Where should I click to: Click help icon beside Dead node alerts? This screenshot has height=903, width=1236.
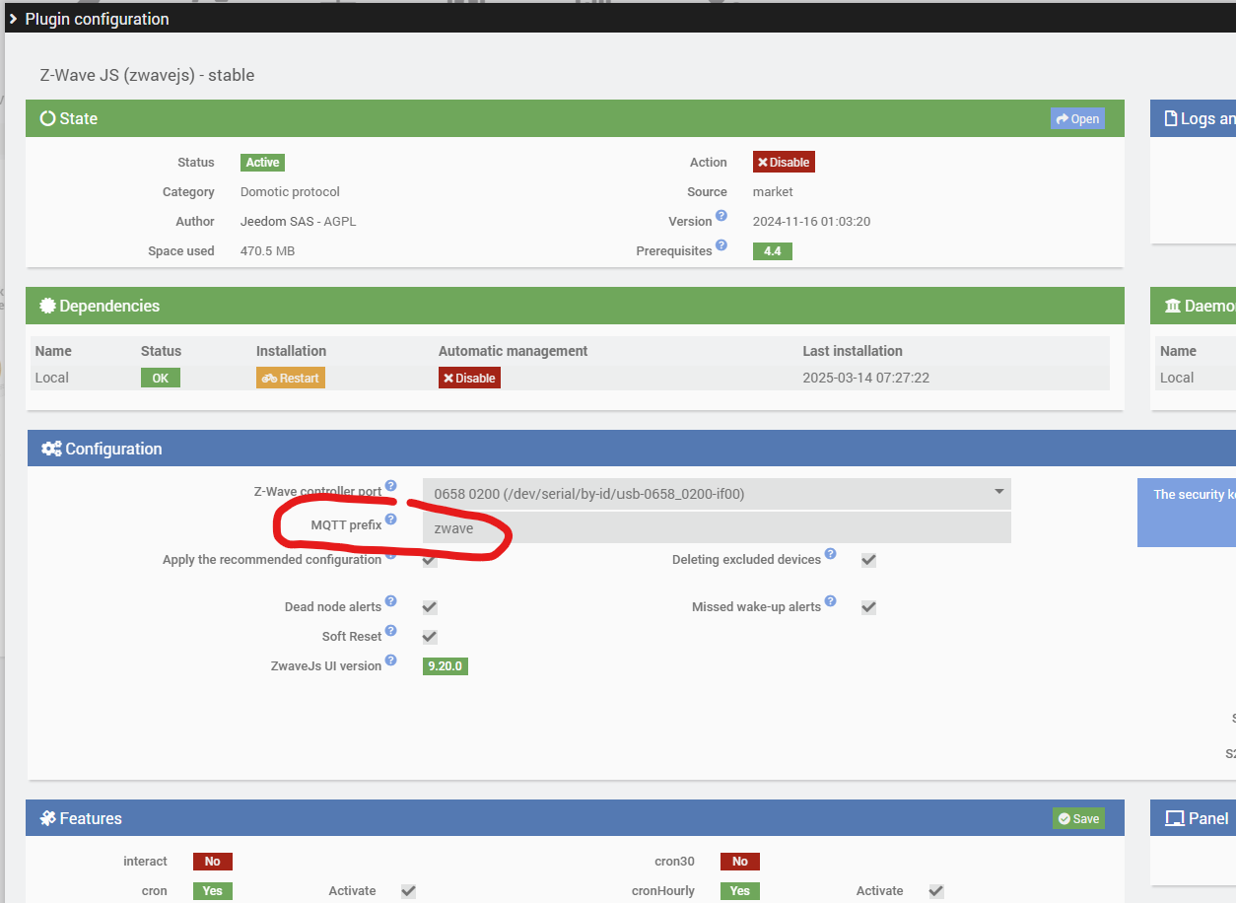click(x=391, y=601)
